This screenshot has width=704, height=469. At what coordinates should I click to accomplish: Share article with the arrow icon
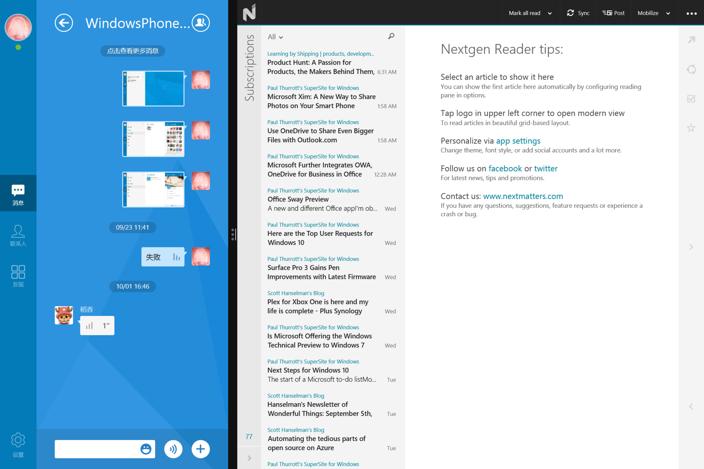[x=692, y=40]
